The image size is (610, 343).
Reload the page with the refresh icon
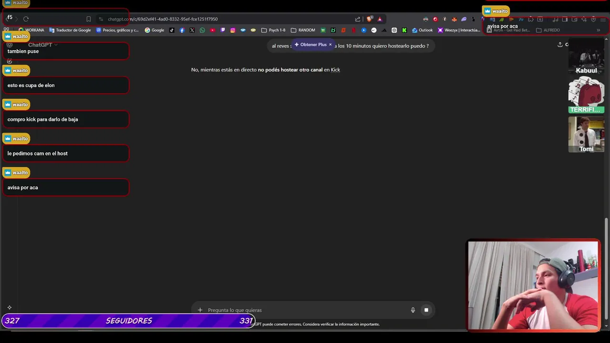coord(26,19)
